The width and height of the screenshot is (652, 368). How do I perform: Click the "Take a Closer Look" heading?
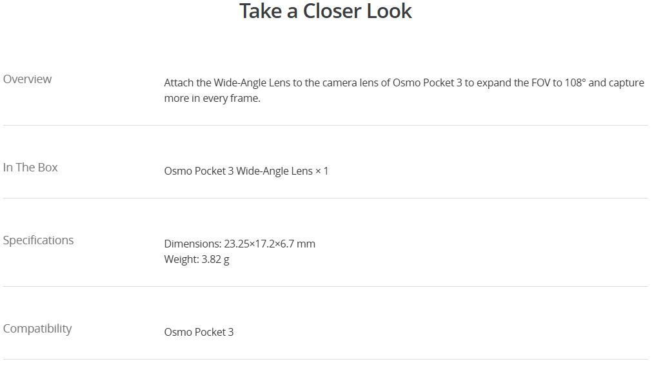click(x=326, y=11)
